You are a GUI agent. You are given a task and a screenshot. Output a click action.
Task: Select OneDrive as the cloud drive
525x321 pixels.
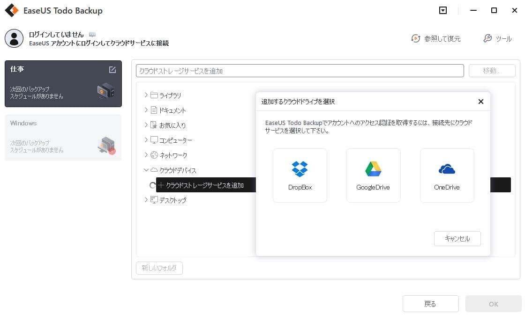coord(447,175)
